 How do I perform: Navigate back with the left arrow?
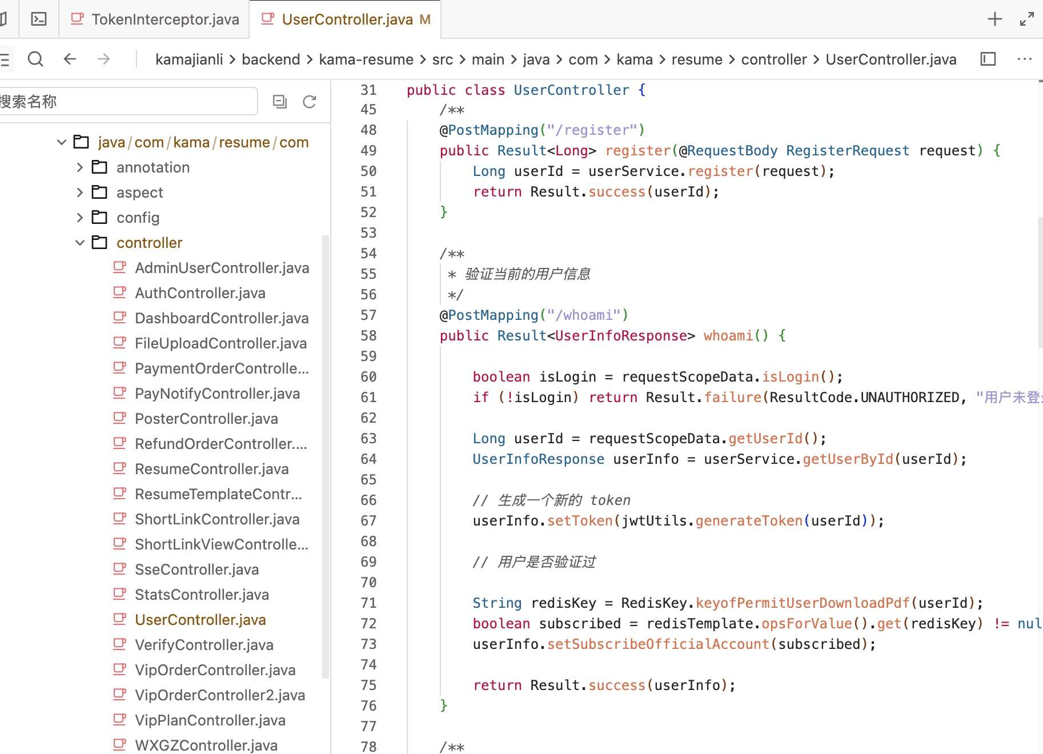point(70,59)
